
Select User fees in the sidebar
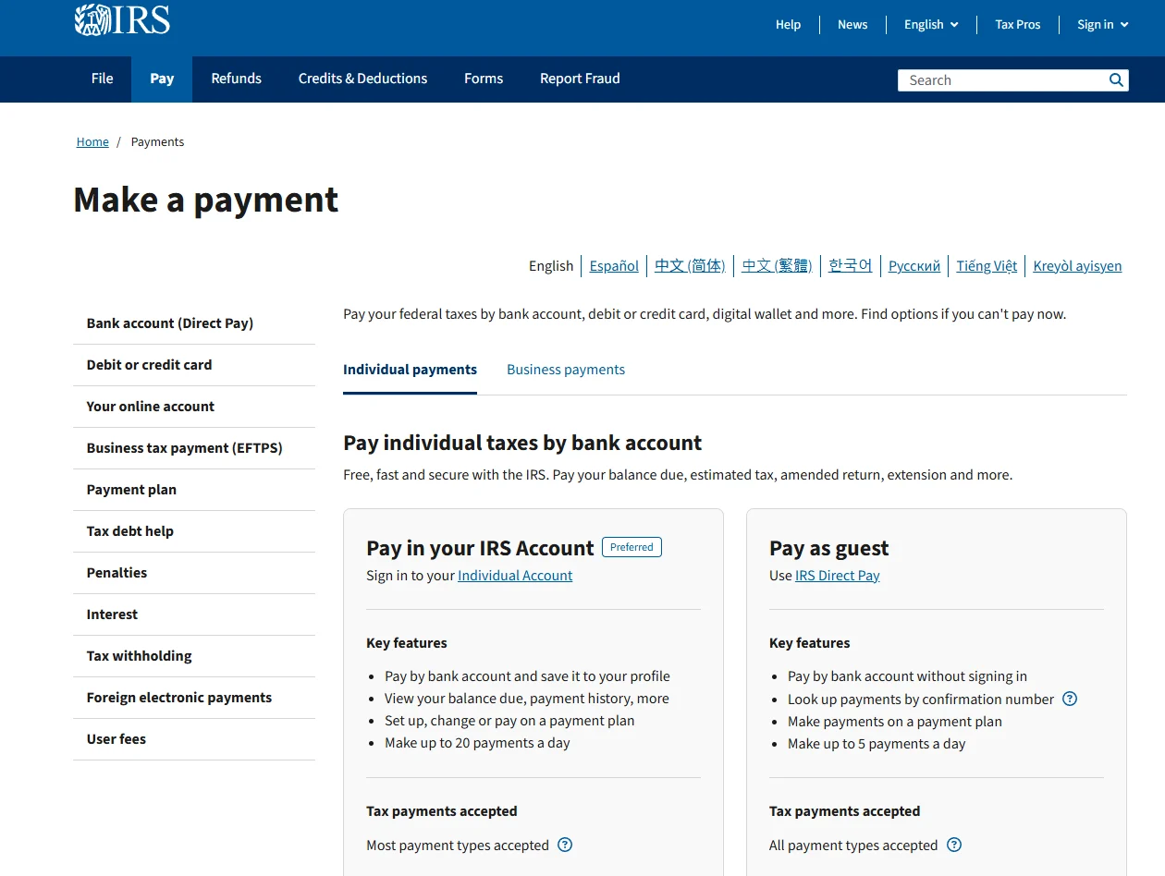click(x=194, y=739)
